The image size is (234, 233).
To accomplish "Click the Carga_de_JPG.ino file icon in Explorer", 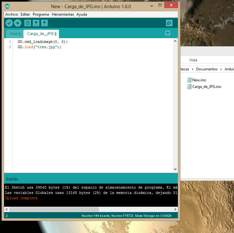I will [189, 87].
